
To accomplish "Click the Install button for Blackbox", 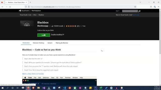I will point(44,35).
